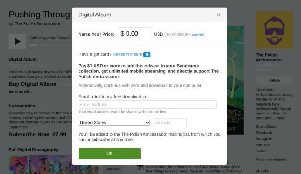This screenshot has height=174, width=301.
Task: Follow The Polish Ambassador
Action: (274, 80)
